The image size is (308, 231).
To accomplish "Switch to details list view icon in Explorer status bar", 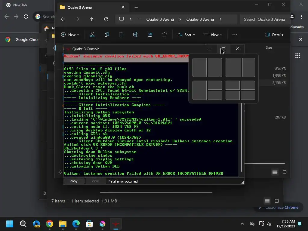I will point(275,172).
